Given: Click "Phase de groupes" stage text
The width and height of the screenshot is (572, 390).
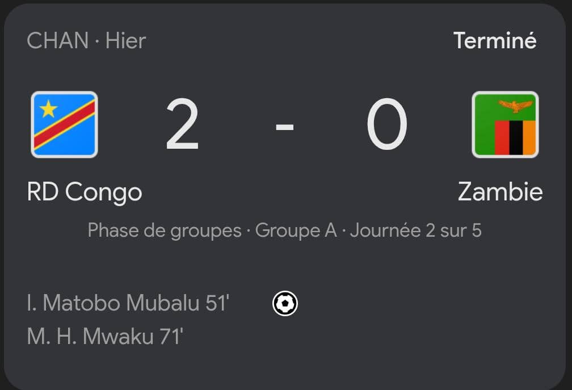Looking at the screenshot, I should [x=165, y=230].
